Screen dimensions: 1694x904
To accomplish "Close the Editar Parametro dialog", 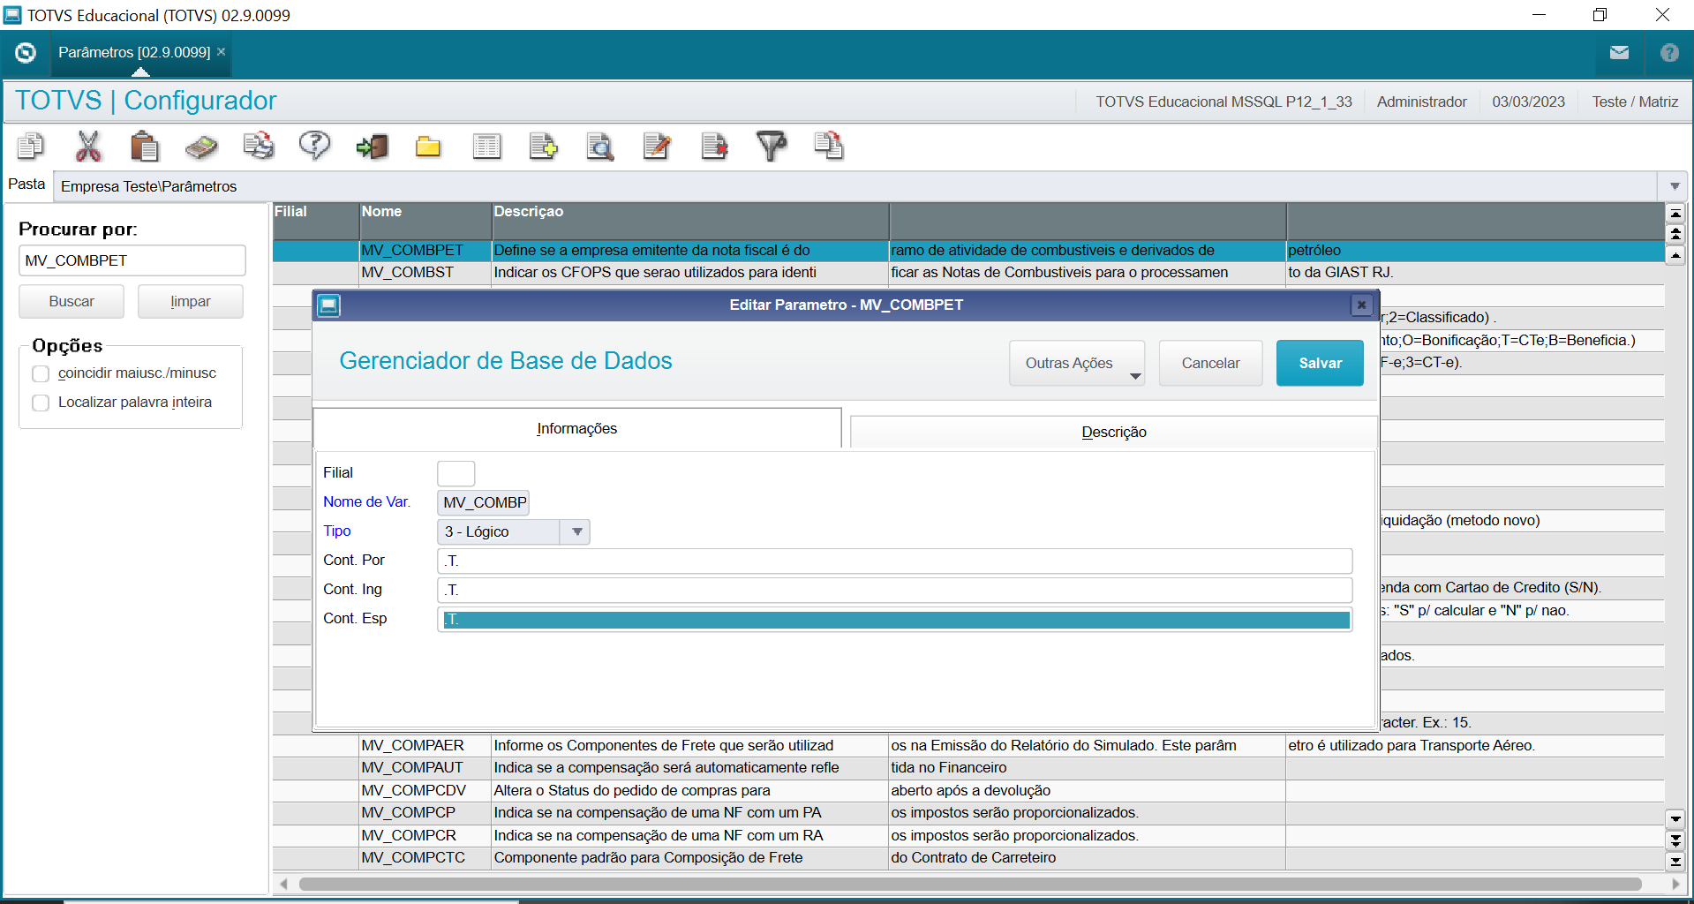I will pos(1361,305).
